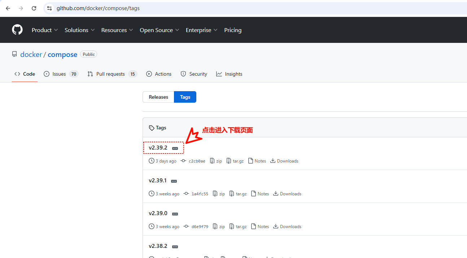Expand the ellipsis next to v2.39.2

pos(175,148)
